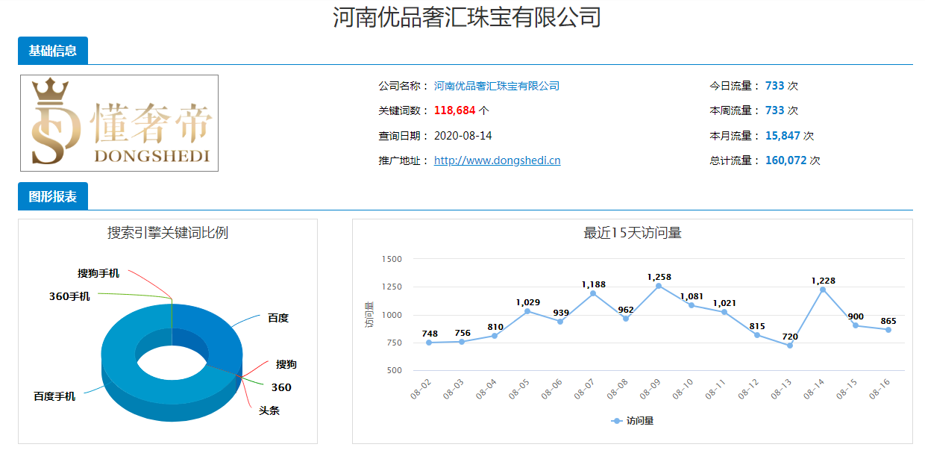
Task: Click the 500 y-axis tick label
Action: point(395,370)
